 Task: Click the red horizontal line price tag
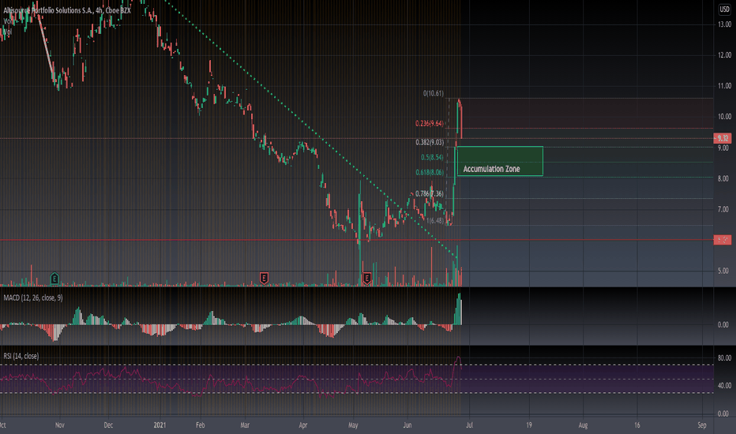[723, 240]
